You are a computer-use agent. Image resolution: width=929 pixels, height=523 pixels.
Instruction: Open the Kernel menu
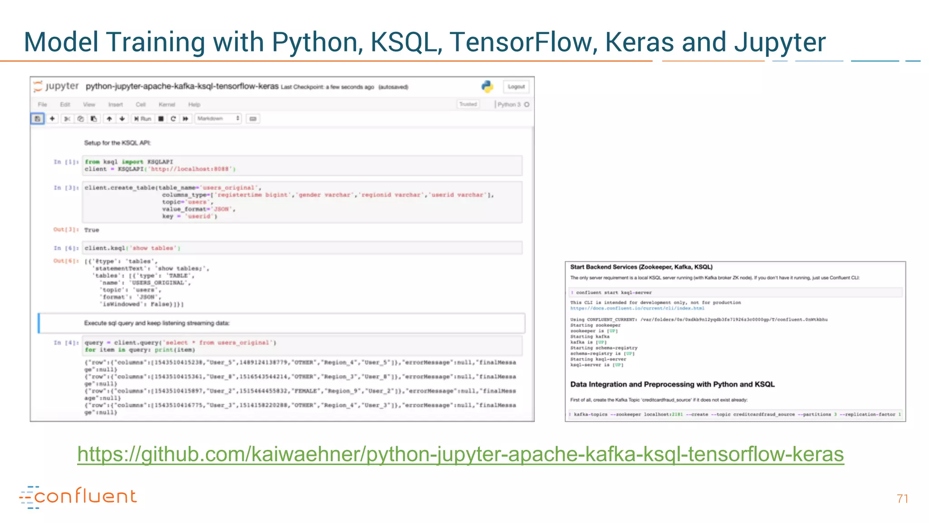click(166, 104)
